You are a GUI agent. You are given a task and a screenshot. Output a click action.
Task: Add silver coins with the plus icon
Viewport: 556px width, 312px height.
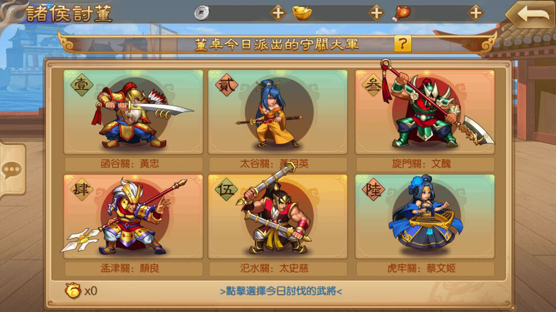[x=278, y=13]
